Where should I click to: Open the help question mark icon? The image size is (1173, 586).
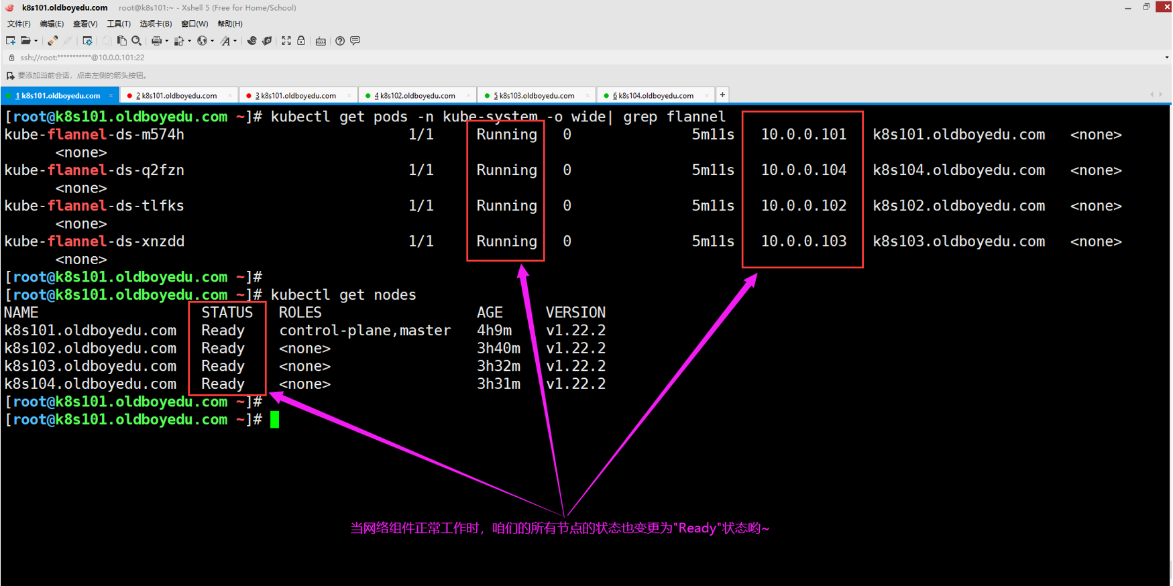[x=340, y=41]
